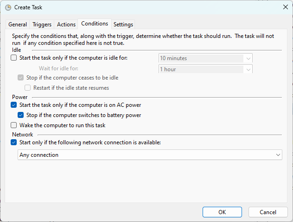Check 'Restart if the idle state resumes'
This screenshot has height=222, width=293.
27,87
